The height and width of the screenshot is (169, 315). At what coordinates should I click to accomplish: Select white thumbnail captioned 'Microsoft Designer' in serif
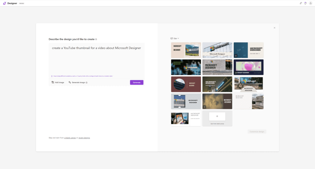pyautogui.click(x=217, y=50)
